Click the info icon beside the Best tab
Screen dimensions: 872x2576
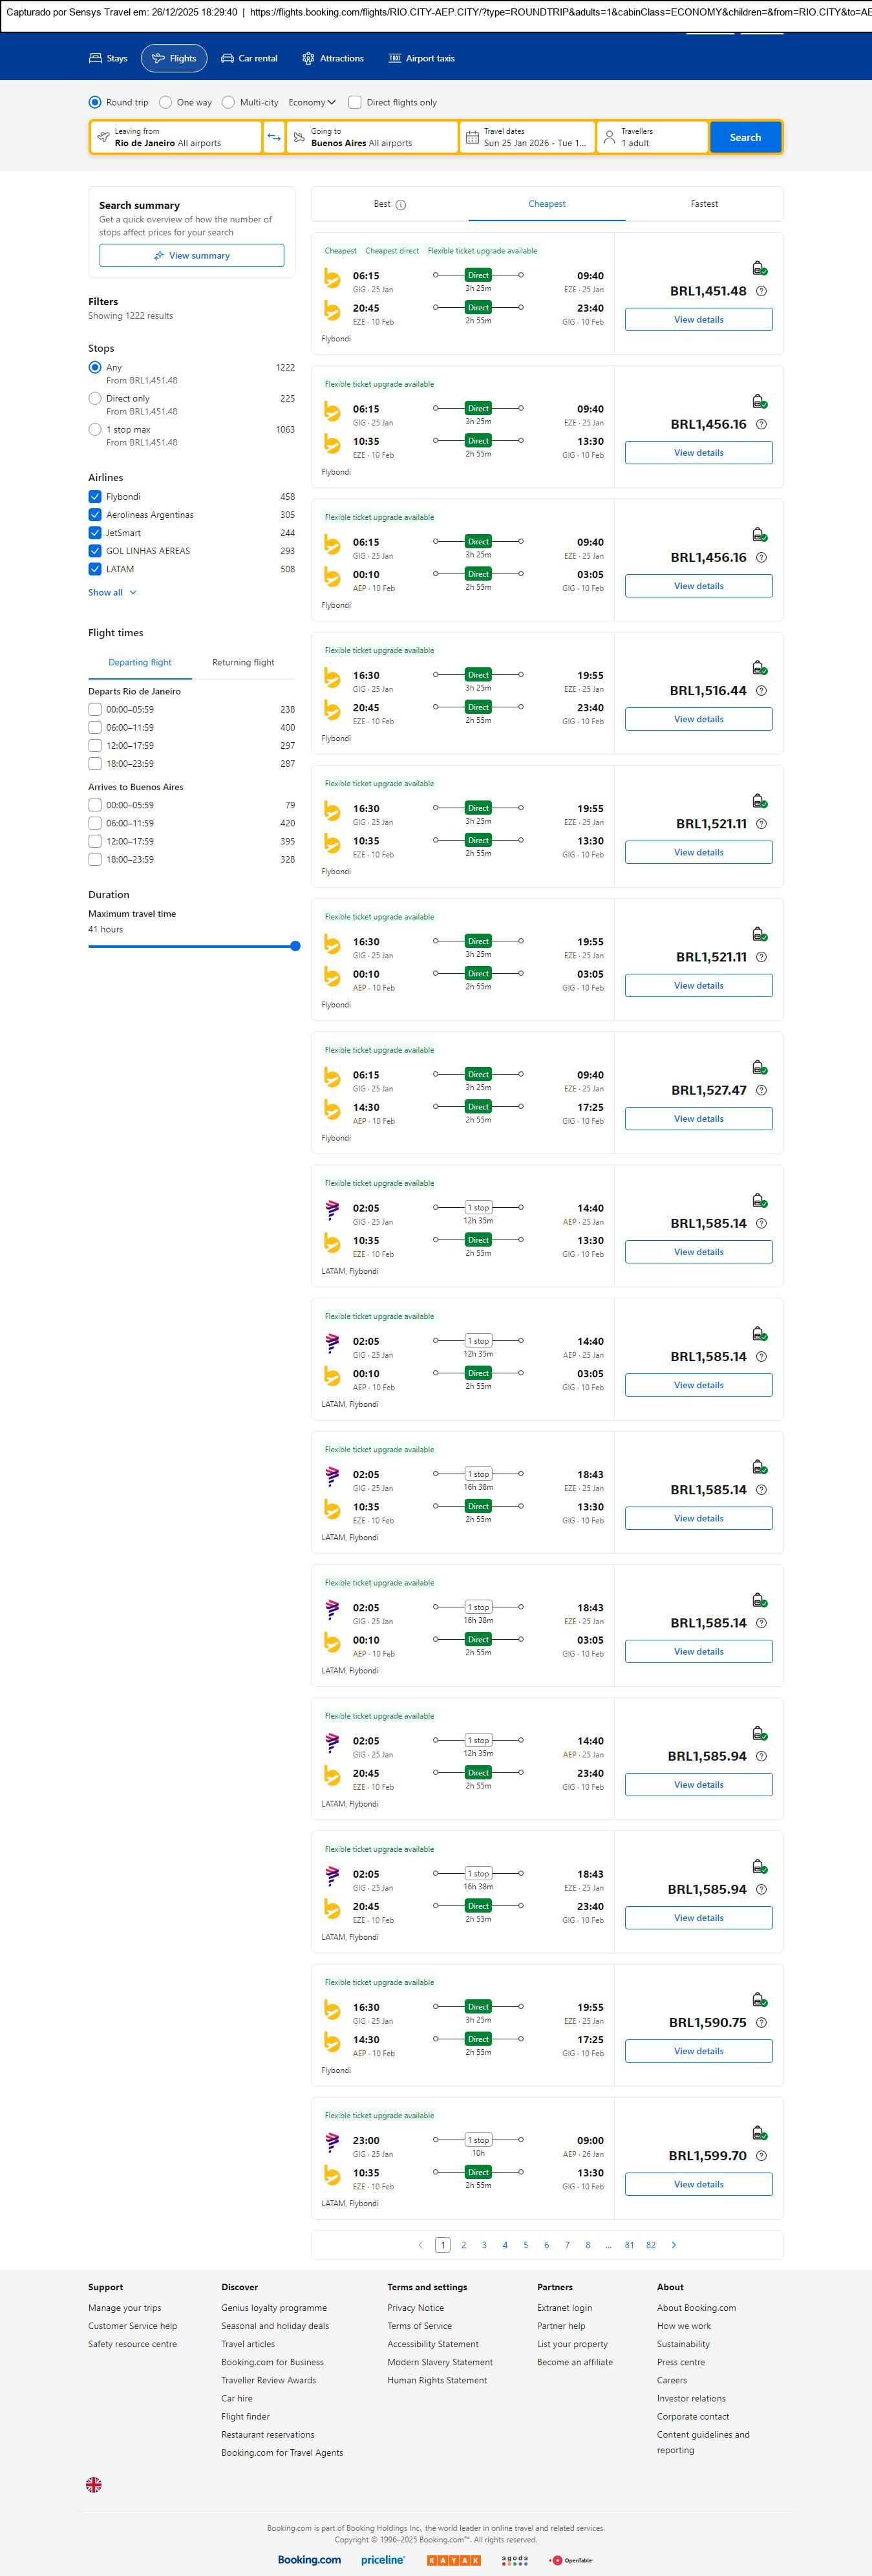click(401, 205)
